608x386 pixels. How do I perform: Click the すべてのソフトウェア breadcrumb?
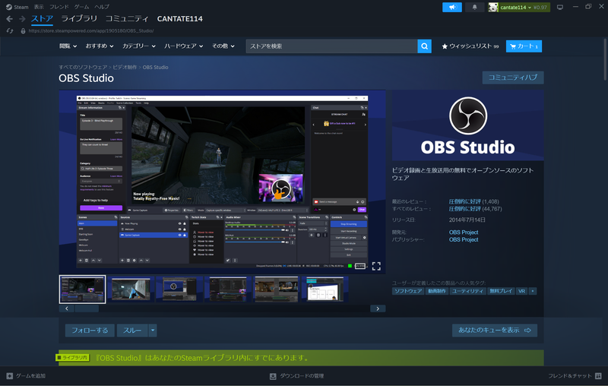(83, 67)
